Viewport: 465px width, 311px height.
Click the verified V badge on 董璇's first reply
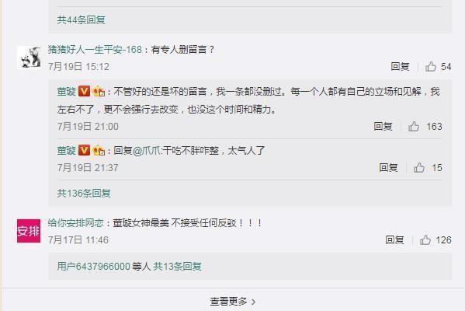pyautogui.click(x=84, y=91)
